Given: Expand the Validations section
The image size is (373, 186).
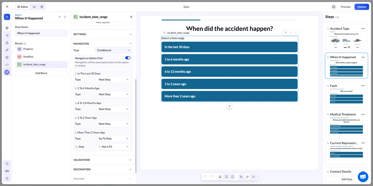Looking at the screenshot, I should 103,160.
